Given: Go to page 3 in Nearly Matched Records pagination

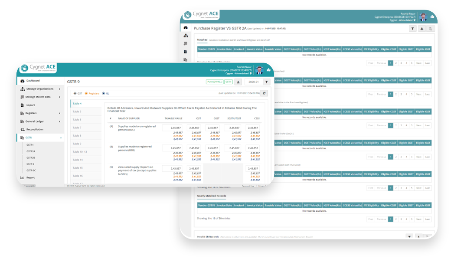Looking at the screenshot, I should [x=401, y=219].
